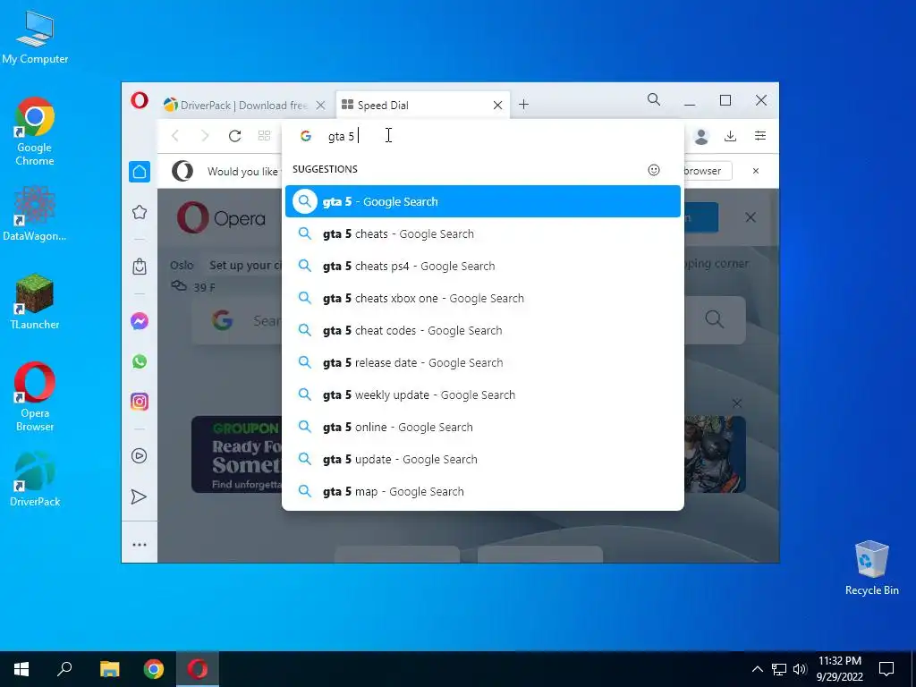Open the Speed Dial grid button in the toolbar
This screenshot has height=687, width=916.
pyautogui.click(x=264, y=136)
